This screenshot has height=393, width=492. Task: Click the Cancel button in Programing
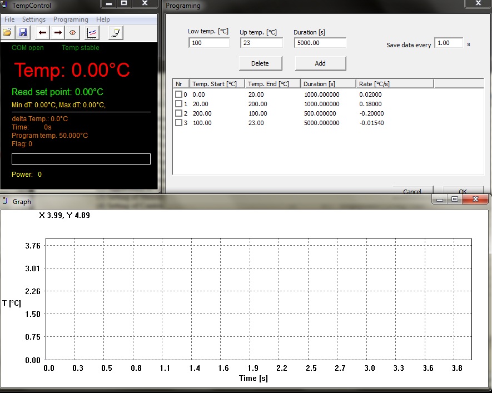(x=413, y=190)
